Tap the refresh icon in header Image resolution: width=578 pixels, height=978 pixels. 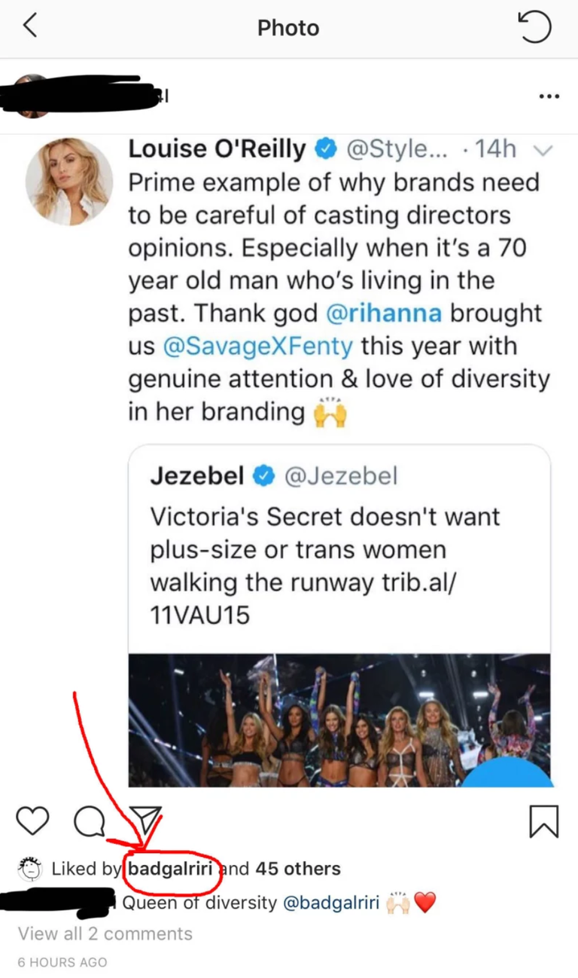[x=536, y=28]
